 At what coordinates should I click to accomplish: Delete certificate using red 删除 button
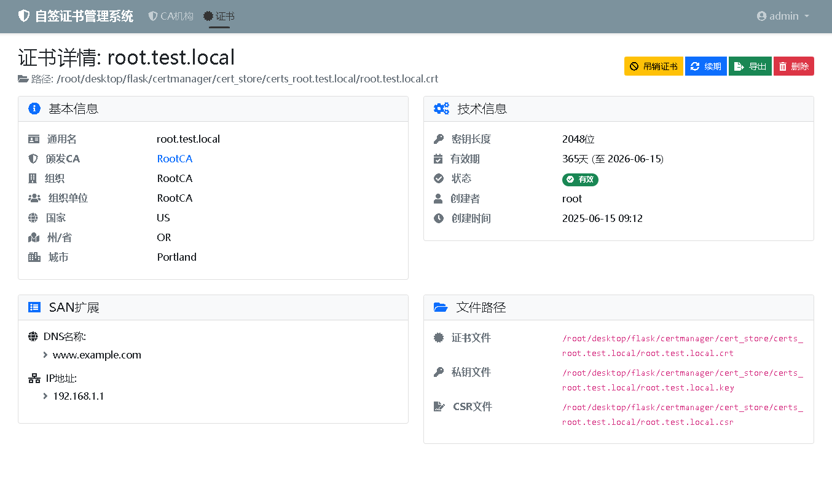click(793, 66)
